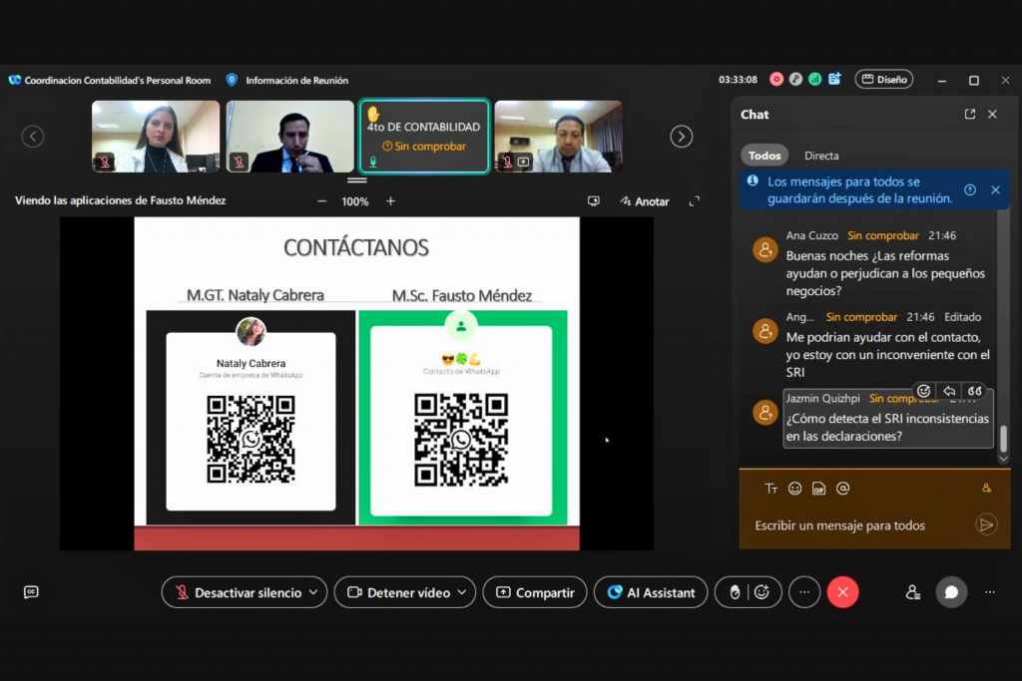Add reaction to Jazmin Quizhpi message
The image size is (1022, 681).
coord(923,391)
